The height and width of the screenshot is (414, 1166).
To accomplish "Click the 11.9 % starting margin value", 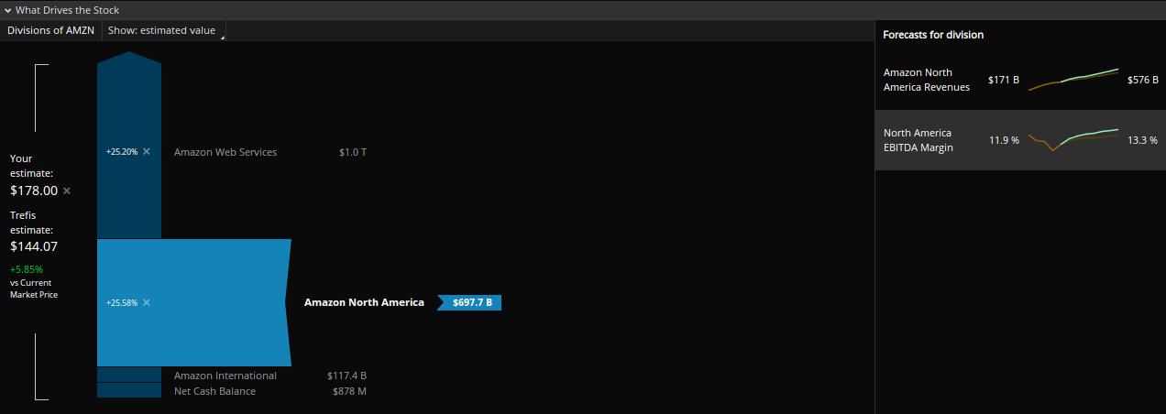I will (1004, 140).
